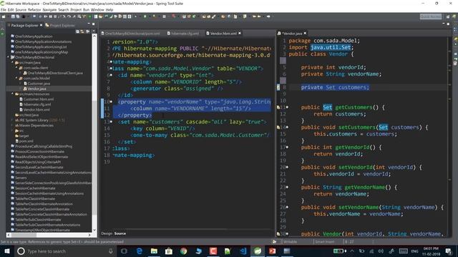Expand the Maven Dependencies node
Image resolution: width=458 pixels, height=257 pixels.
[x=13, y=126]
